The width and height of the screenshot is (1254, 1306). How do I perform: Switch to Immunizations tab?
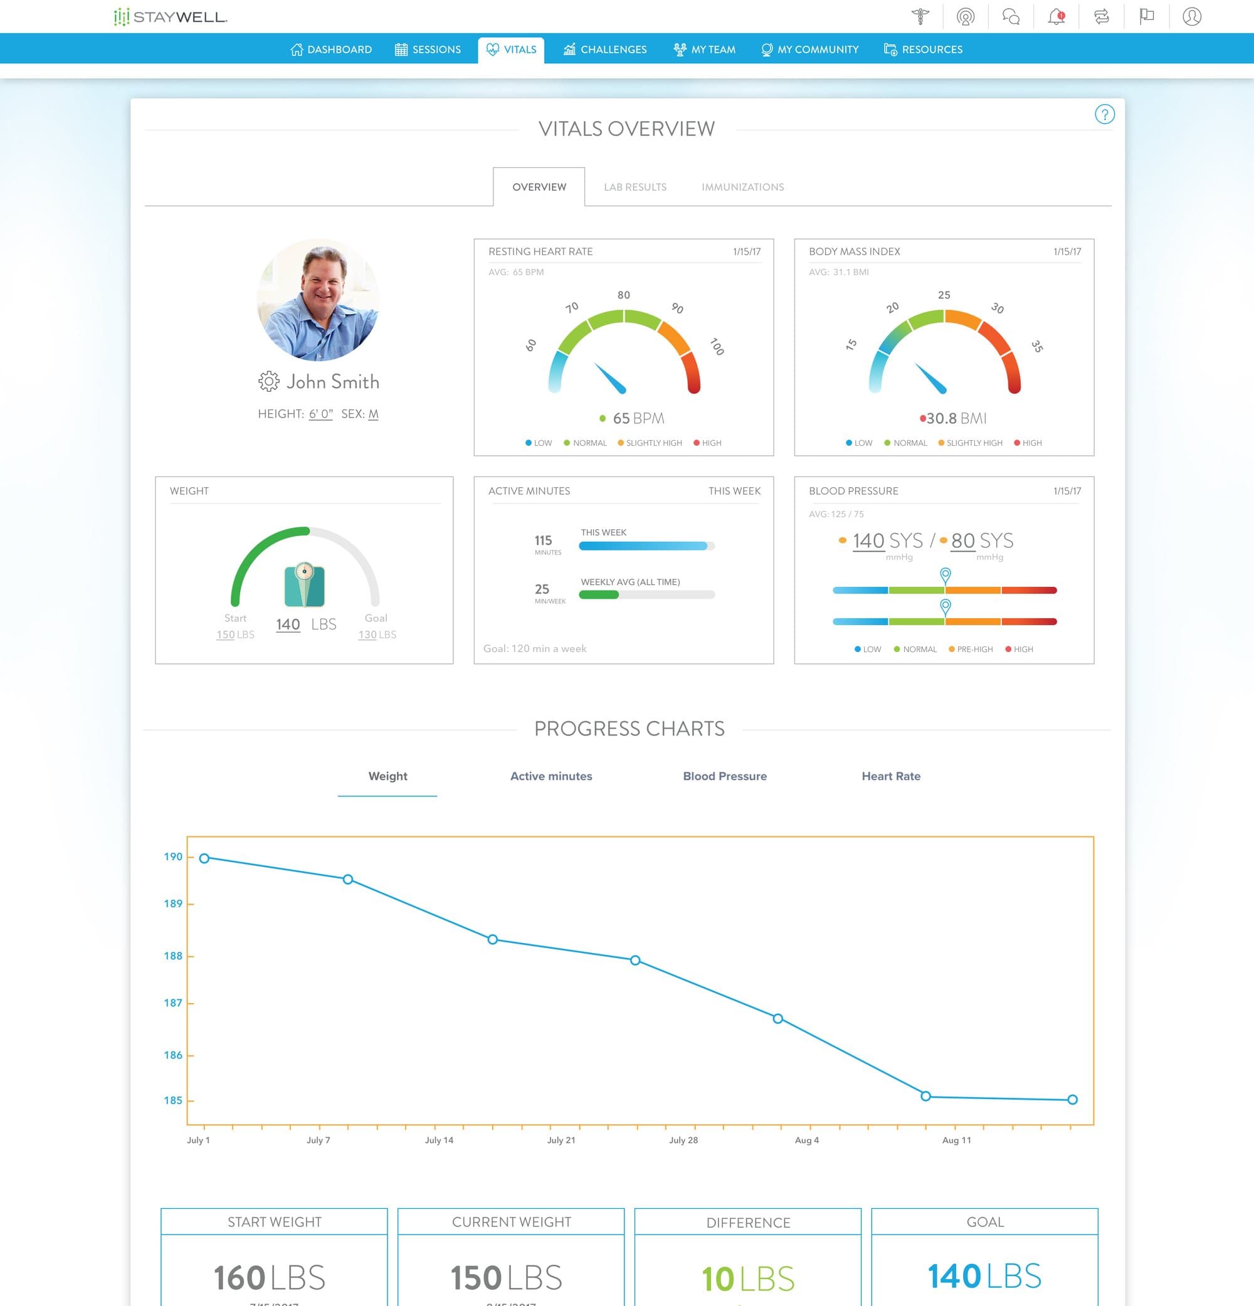[742, 187]
